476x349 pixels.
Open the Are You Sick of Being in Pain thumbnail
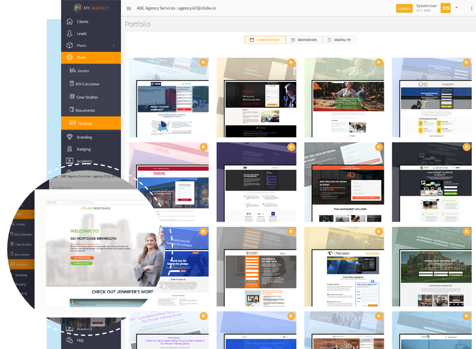(x=344, y=182)
